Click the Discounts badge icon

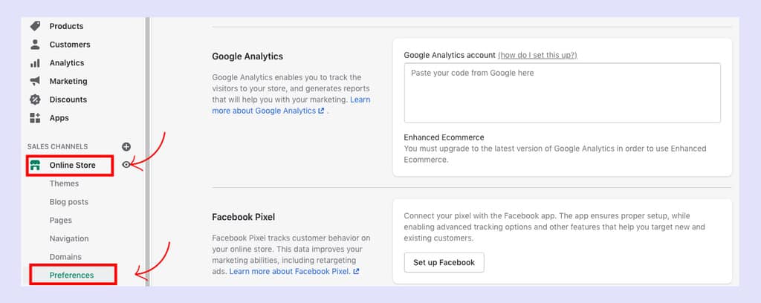pos(35,100)
